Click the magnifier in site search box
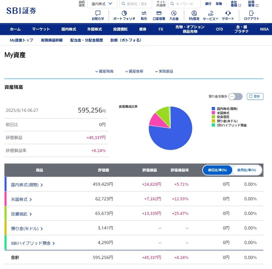The height and width of the screenshot is (269, 272). click(x=172, y=4)
